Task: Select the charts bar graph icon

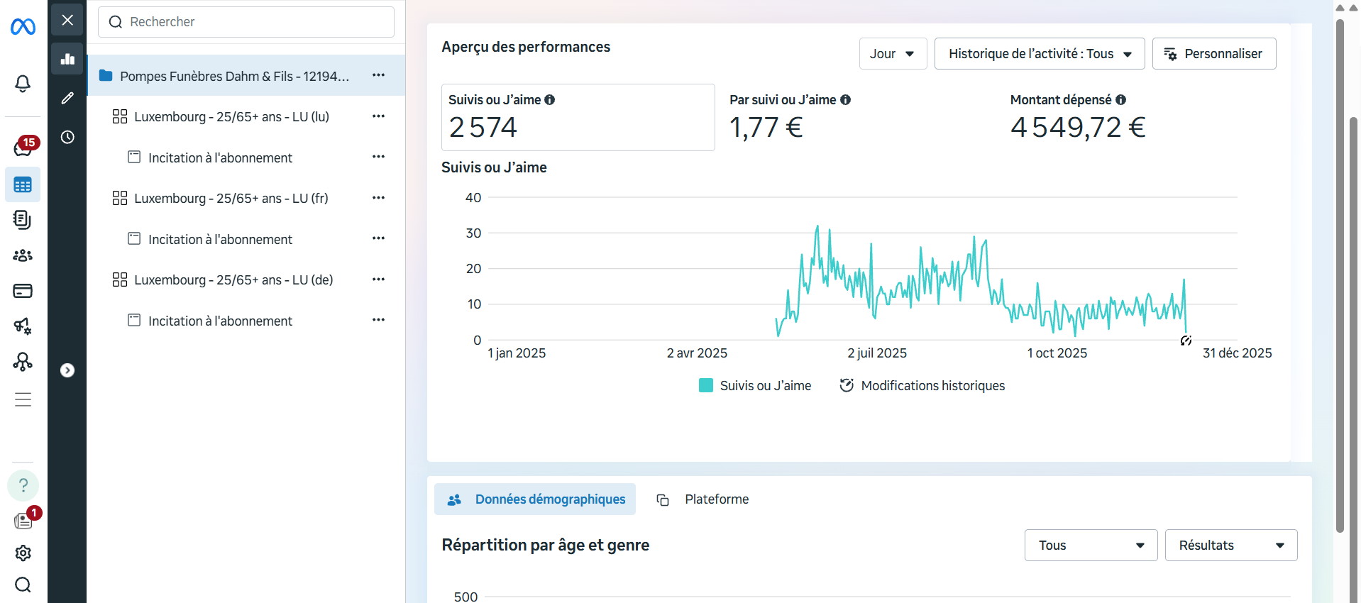Action: coord(67,59)
